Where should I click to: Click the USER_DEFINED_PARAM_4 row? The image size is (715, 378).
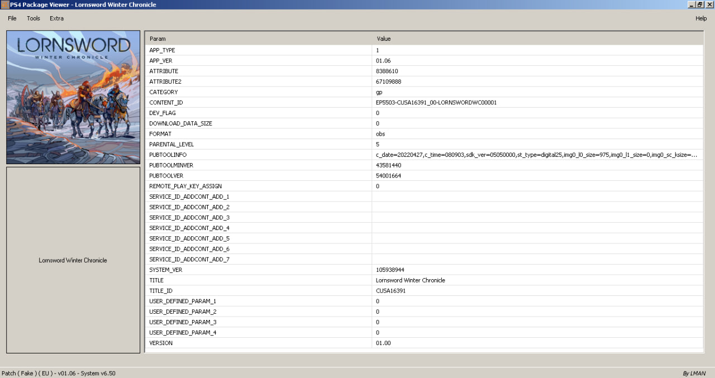424,332
